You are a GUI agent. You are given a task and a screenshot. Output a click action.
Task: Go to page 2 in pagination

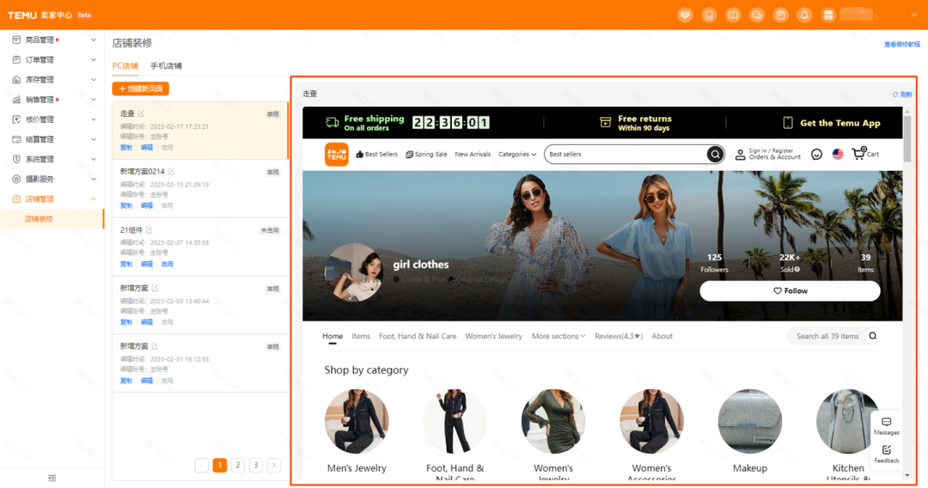pos(238,465)
